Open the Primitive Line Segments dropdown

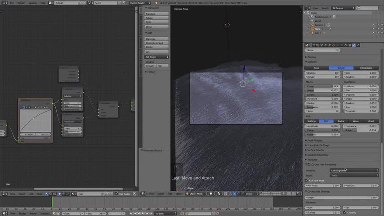coord(354,171)
